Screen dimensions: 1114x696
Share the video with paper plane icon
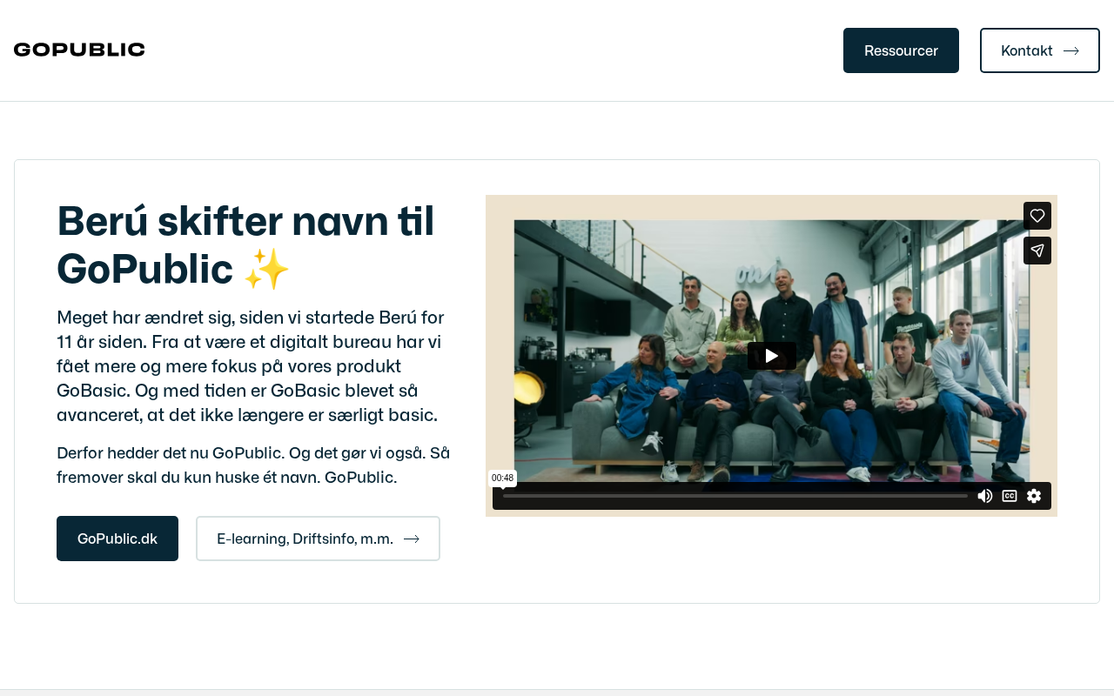(x=1037, y=251)
